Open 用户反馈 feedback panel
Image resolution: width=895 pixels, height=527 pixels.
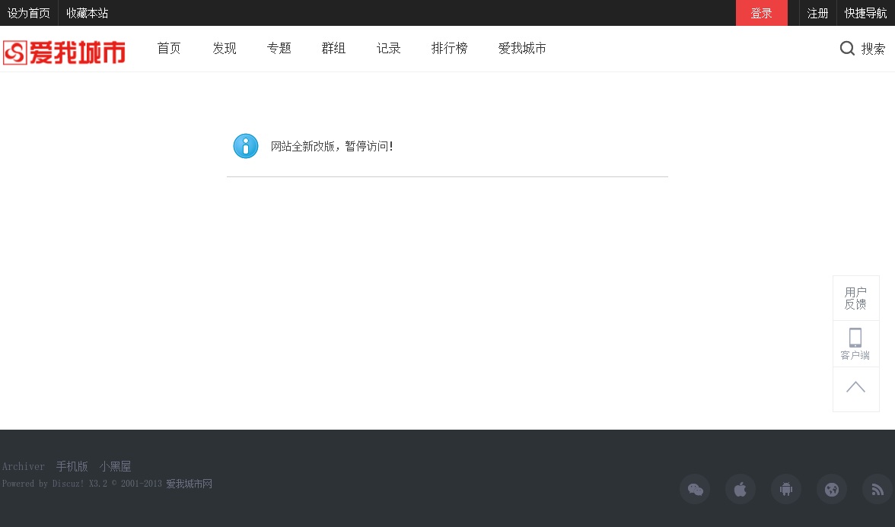tap(855, 298)
